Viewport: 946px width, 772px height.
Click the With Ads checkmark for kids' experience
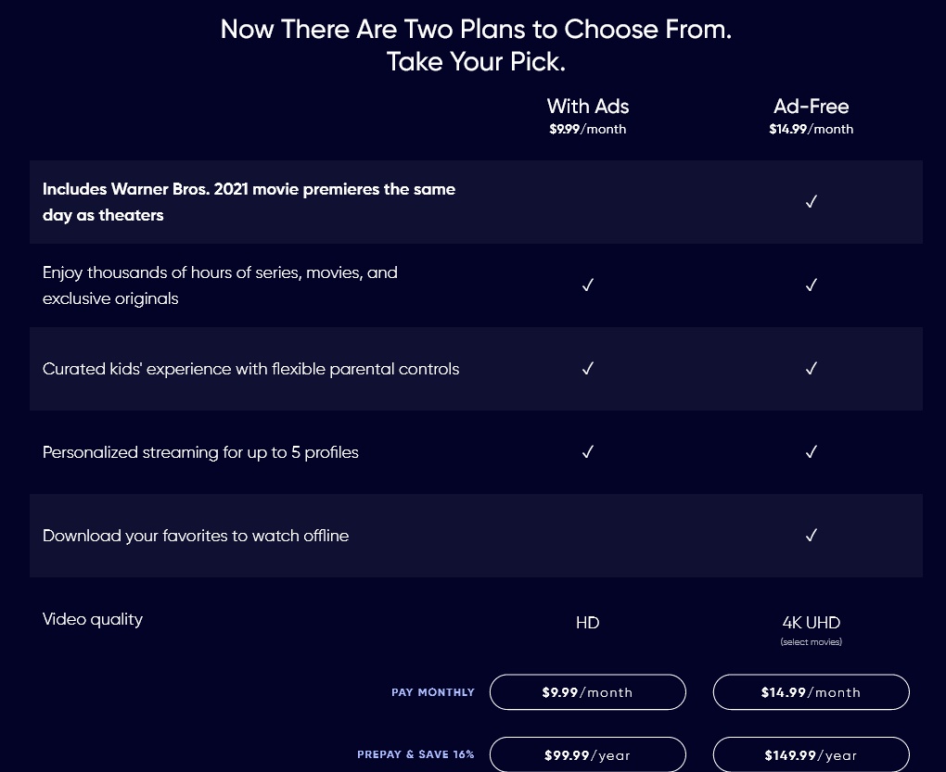(587, 368)
